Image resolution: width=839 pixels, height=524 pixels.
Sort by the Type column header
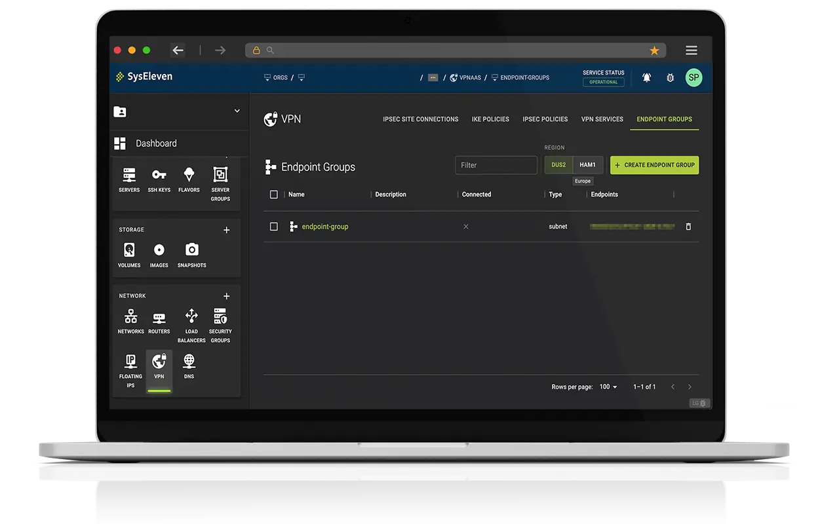[x=555, y=195]
